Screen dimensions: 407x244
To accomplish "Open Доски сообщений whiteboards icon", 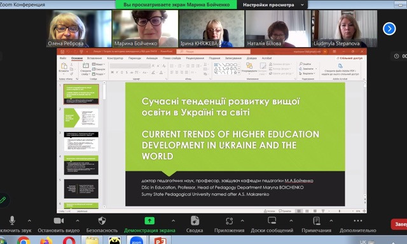I will (272, 220).
